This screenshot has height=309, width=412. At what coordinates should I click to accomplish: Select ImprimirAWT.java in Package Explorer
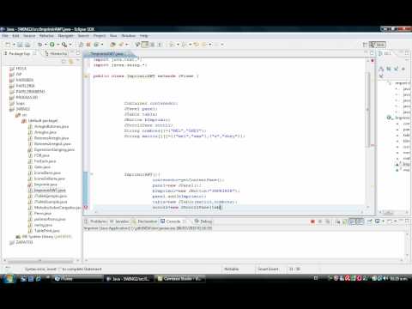point(47,191)
